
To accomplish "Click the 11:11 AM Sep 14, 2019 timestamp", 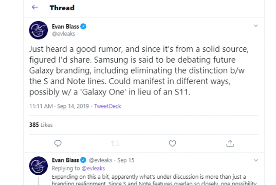I will (x=59, y=106).
